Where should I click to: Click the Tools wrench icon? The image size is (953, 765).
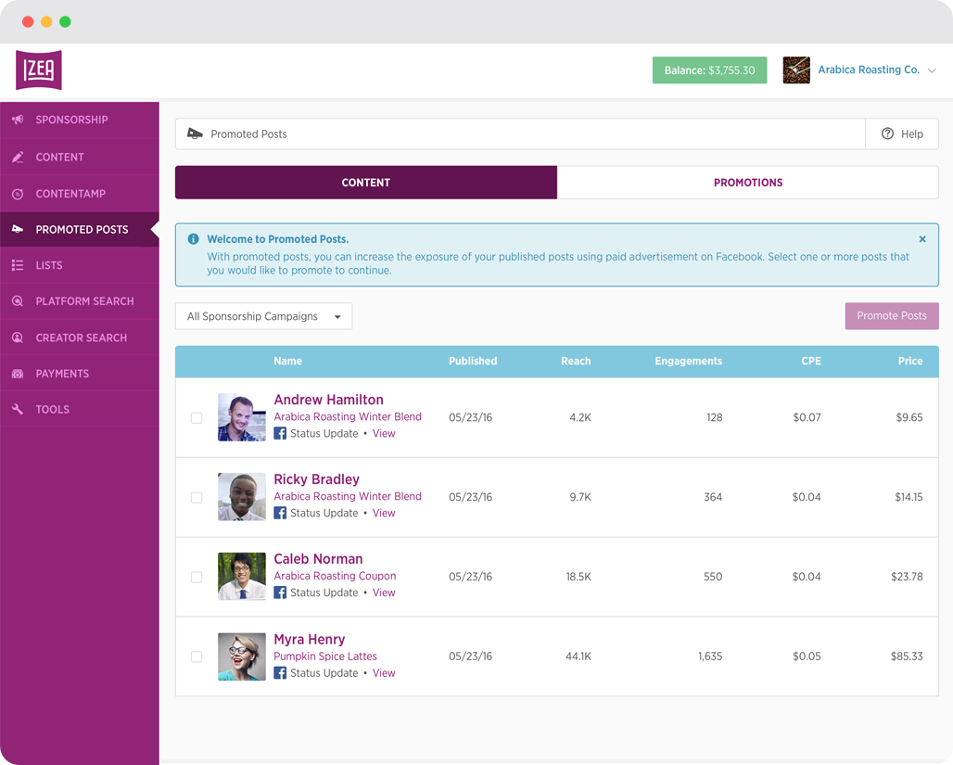(x=18, y=409)
